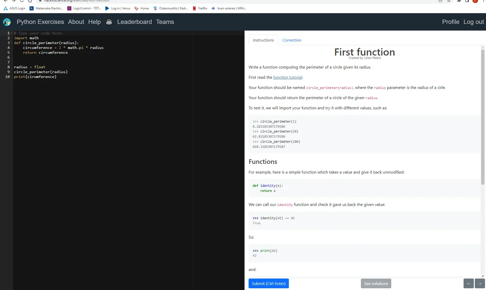486x290 pixels.
Task: Click '>>> circle_perimeter(100)' example line
Action: coord(276,142)
